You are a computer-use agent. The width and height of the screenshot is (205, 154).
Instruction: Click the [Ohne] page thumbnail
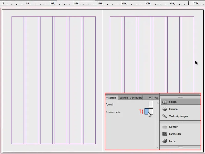[150, 104]
